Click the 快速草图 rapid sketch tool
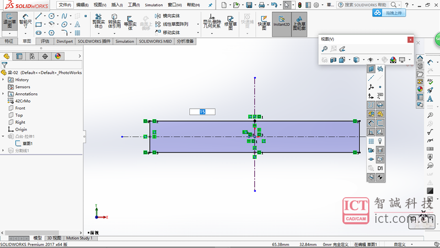440x248 pixels. pos(264,23)
